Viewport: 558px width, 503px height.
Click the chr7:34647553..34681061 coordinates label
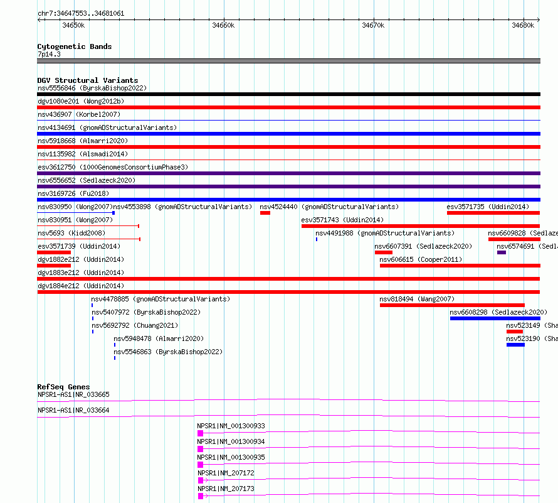click(81, 14)
